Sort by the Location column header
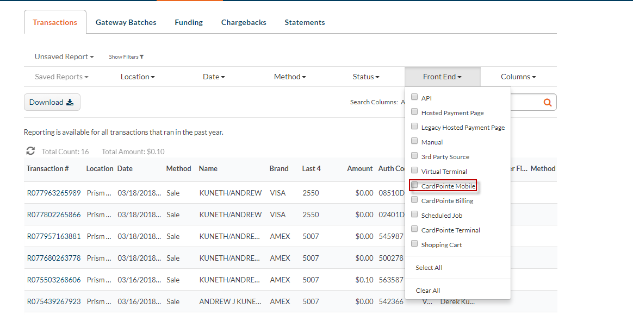This screenshot has height=315, width=633. (100, 168)
